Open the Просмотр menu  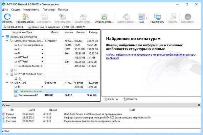pos(49,10)
